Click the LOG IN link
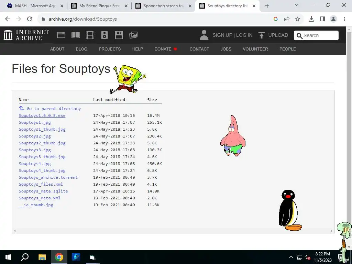 pos(244,35)
